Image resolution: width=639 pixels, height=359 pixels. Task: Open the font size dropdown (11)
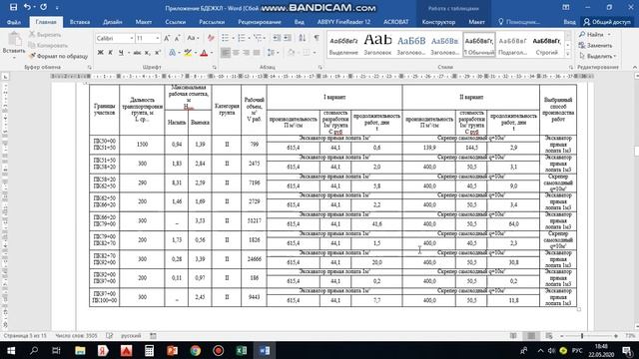(x=158, y=38)
